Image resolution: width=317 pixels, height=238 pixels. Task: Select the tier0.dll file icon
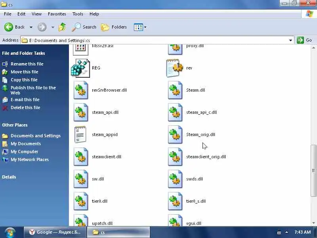pos(81,202)
